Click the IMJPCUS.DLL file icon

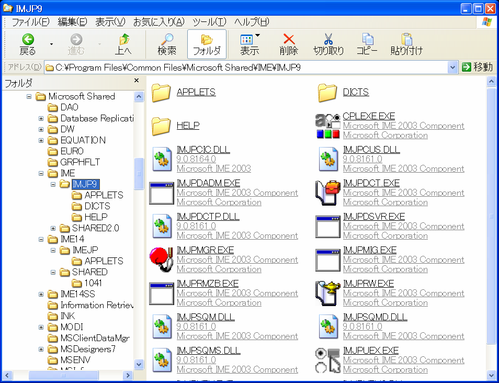pos(328,159)
